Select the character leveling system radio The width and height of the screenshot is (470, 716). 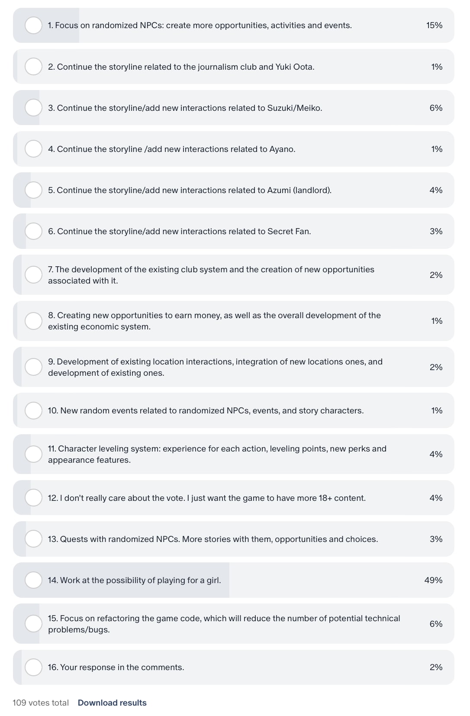(x=33, y=454)
